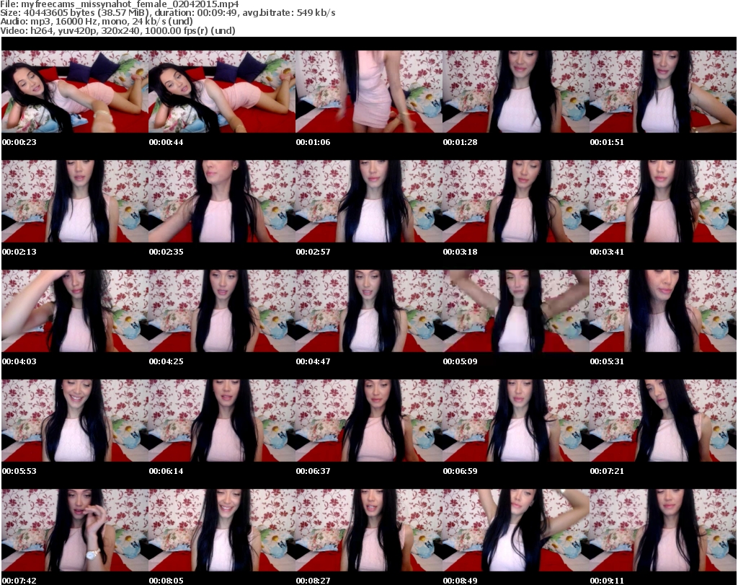738x585 pixels.
Task: Click the 00:05:31 timestamp label
Action: (607, 361)
